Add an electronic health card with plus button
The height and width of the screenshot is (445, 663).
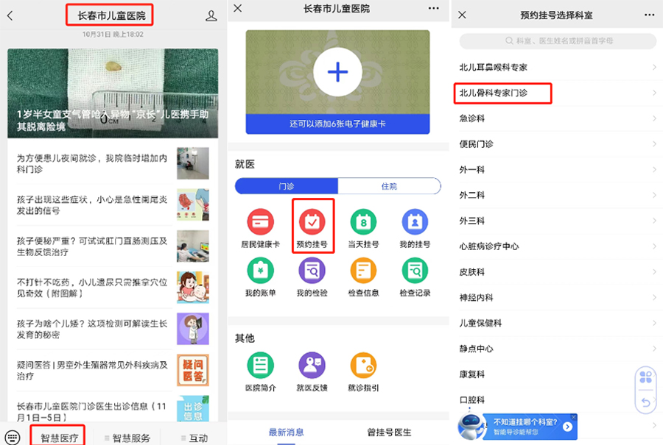click(337, 71)
